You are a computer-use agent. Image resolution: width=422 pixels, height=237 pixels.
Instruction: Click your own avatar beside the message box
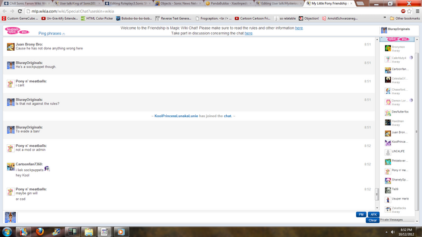pos(11,217)
